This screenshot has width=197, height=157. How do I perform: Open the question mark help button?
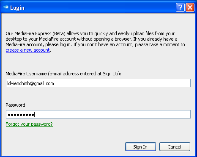[x=180, y=7]
